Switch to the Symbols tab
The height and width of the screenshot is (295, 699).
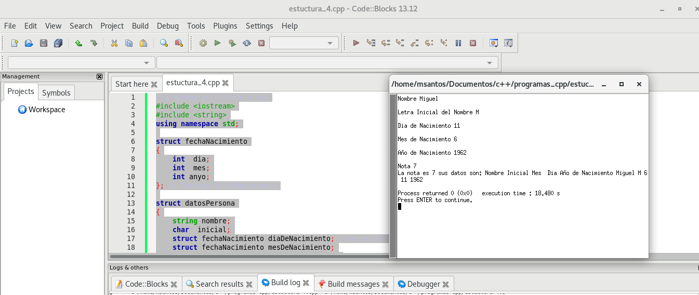pyautogui.click(x=56, y=92)
